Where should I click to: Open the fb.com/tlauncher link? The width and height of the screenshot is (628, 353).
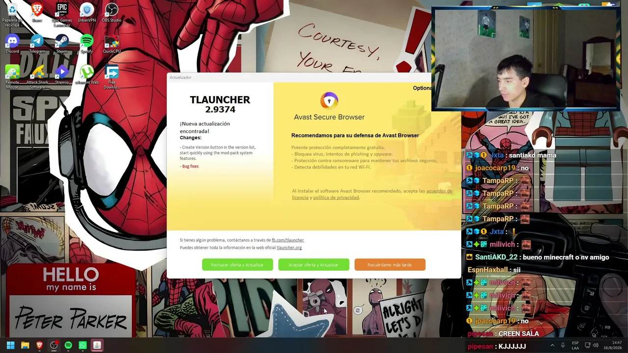tap(288, 240)
